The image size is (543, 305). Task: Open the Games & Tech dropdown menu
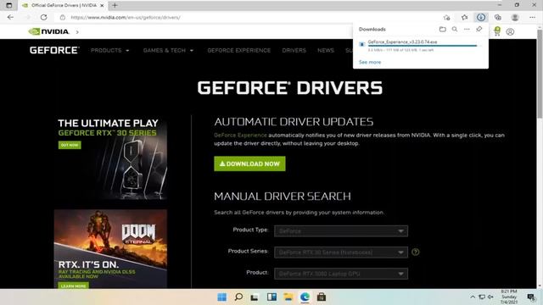pyautogui.click(x=168, y=51)
